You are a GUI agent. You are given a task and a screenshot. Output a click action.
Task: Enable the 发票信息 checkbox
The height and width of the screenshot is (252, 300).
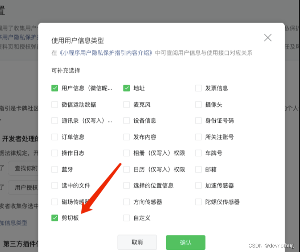click(199, 88)
